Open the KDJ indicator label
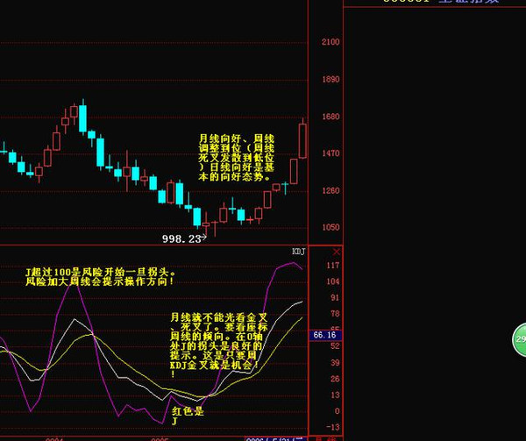The width and height of the screenshot is (526, 441). pyautogui.click(x=299, y=252)
